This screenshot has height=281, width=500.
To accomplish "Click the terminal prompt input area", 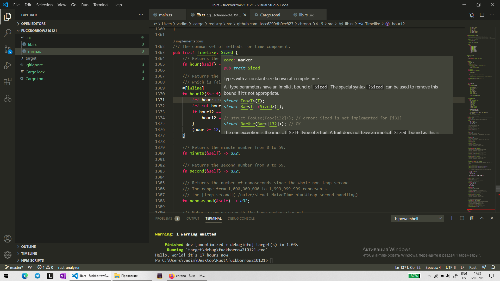I will 271,260.
